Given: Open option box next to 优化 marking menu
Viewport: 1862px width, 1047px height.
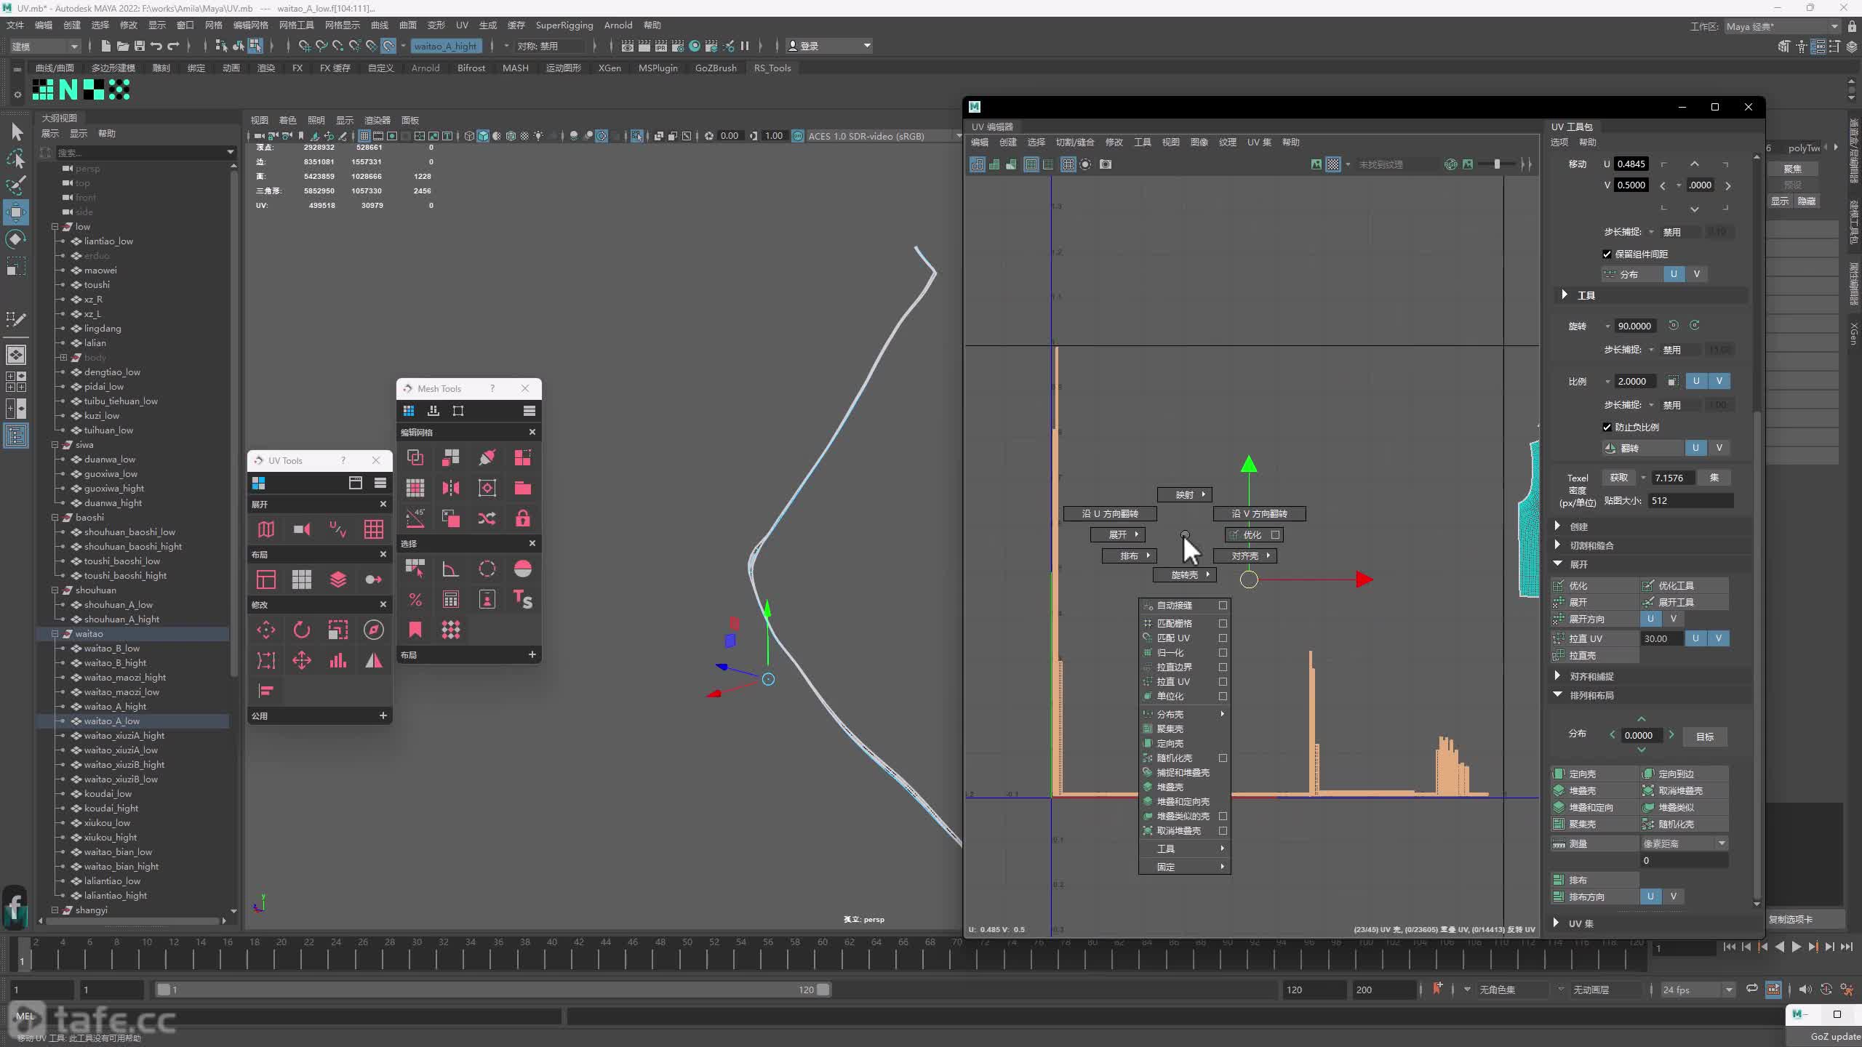Looking at the screenshot, I should click(1275, 534).
